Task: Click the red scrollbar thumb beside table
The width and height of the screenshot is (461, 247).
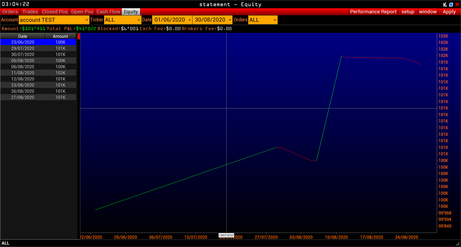Action: (79, 37)
